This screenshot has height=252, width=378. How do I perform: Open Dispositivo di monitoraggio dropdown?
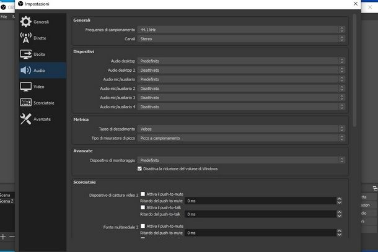pyautogui.click(x=241, y=160)
